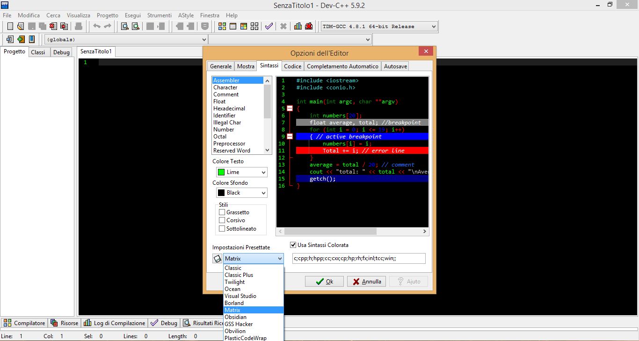Open the Risorse bottom tab
Image resolution: width=639 pixels, height=341 pixels.
(x=65, y=323)
